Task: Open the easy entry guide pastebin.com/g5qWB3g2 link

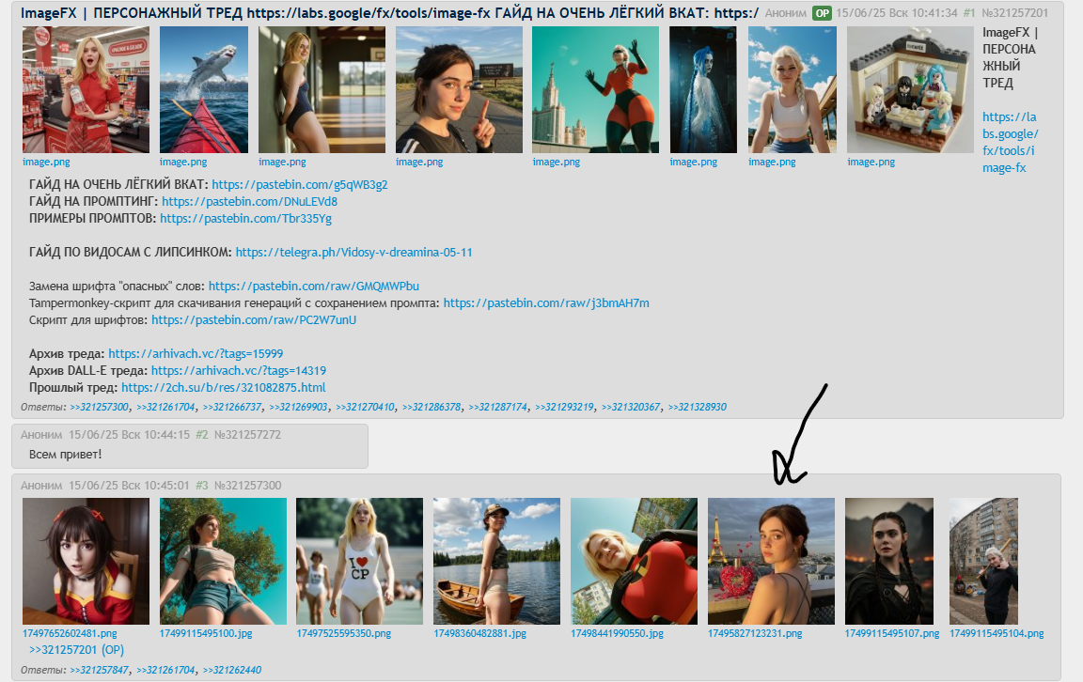Action: coord(300,184)
